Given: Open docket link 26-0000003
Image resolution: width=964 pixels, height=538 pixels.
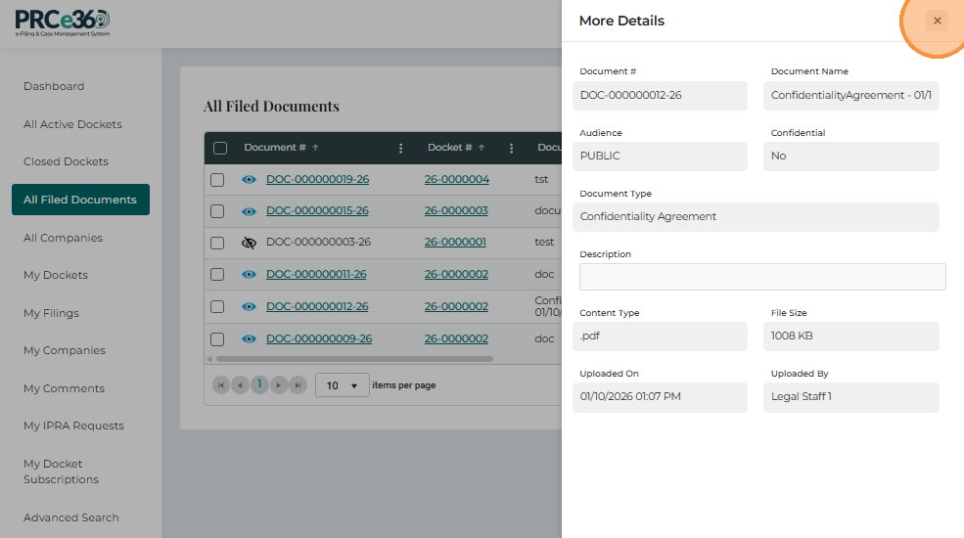Looking at the screenshot, I should click(x=456, y=210).
